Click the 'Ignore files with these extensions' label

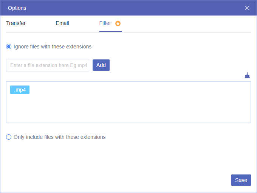click(53, 47)
